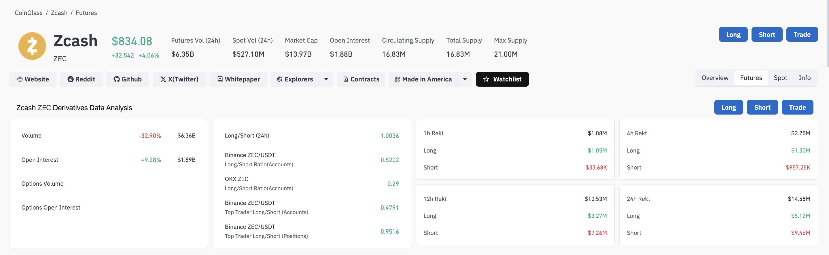Screen dimensions: 829x255
Task: Expand the Explorers dropdown arrow
Action: [x=326, y=79]
